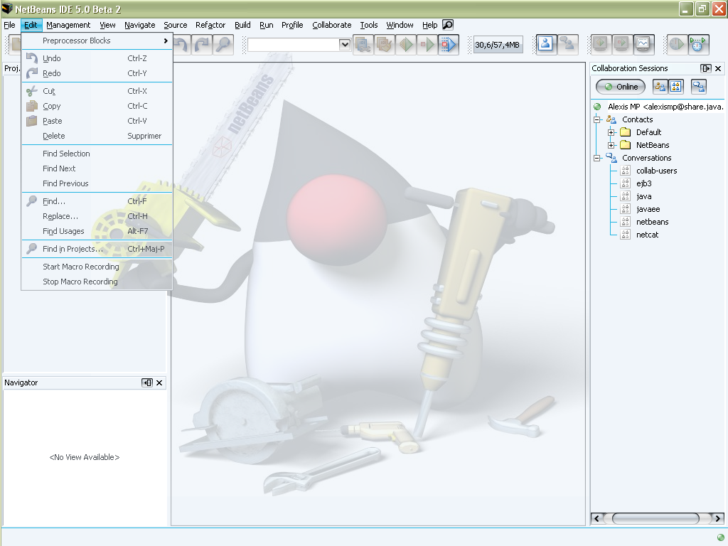Screen dimensions: 728x546
Task: Open the project configuration combo box
Action: click(x=299, y=45)
